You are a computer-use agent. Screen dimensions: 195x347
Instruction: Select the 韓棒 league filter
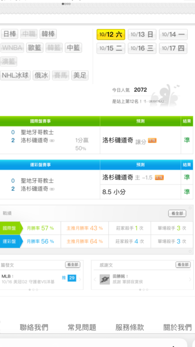coord(48,34)
